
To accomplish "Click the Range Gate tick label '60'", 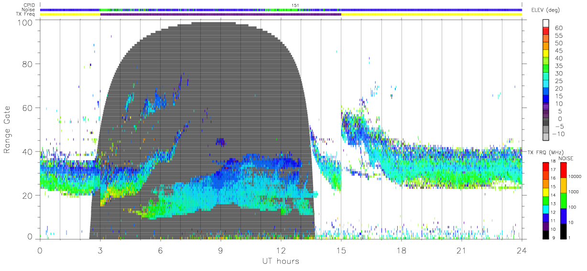I will coord(28,108).
